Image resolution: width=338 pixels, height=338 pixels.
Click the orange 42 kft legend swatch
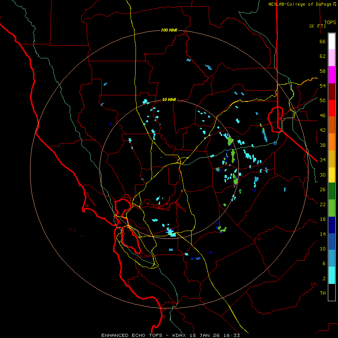(332, 142)
